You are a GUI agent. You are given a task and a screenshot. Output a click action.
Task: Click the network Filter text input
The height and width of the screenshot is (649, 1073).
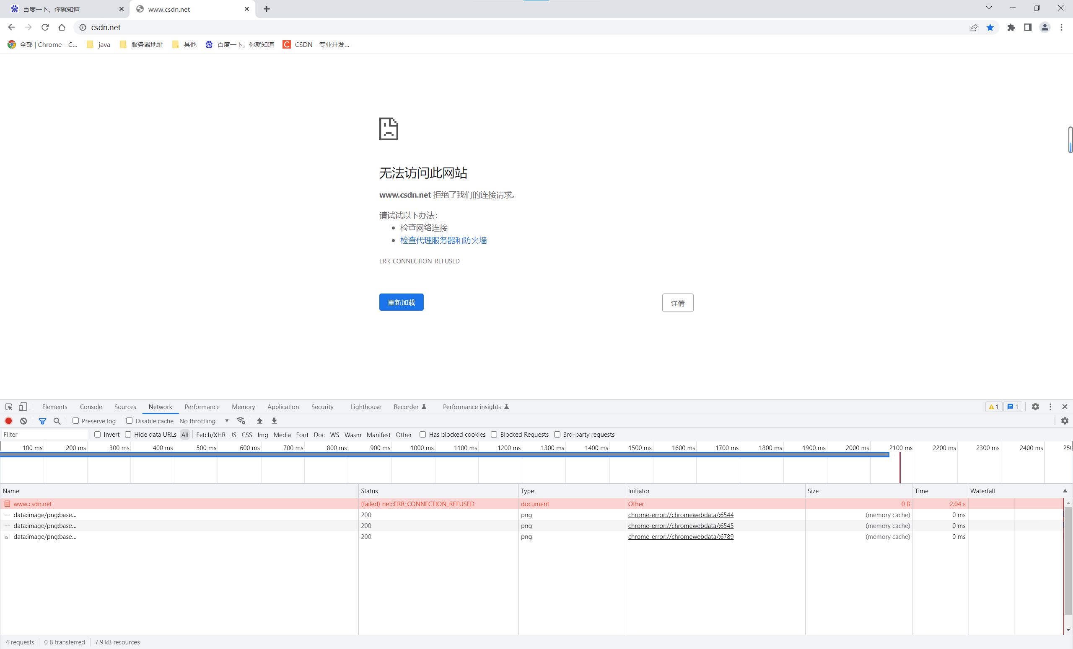click(x=44, y=434)
